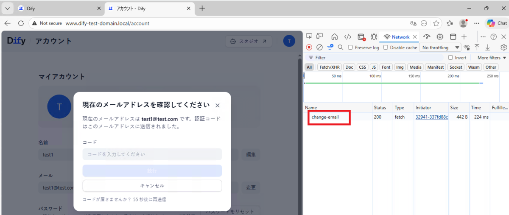Toggle device emulation icon in DevTools
This screenshot has height=215, width=509.
point(320,36)
